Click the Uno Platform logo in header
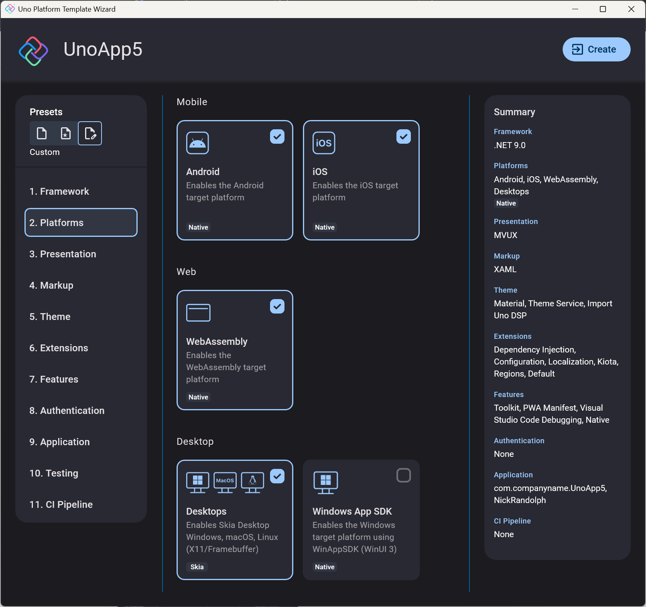 pyautogui.click(x=33, y=51)
